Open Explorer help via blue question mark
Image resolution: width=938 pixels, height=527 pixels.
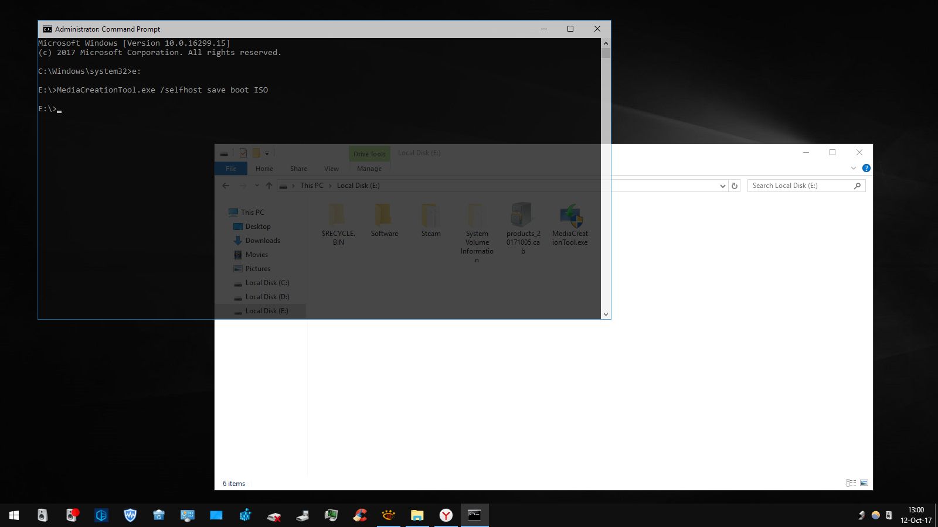click(x=866, y=169)
